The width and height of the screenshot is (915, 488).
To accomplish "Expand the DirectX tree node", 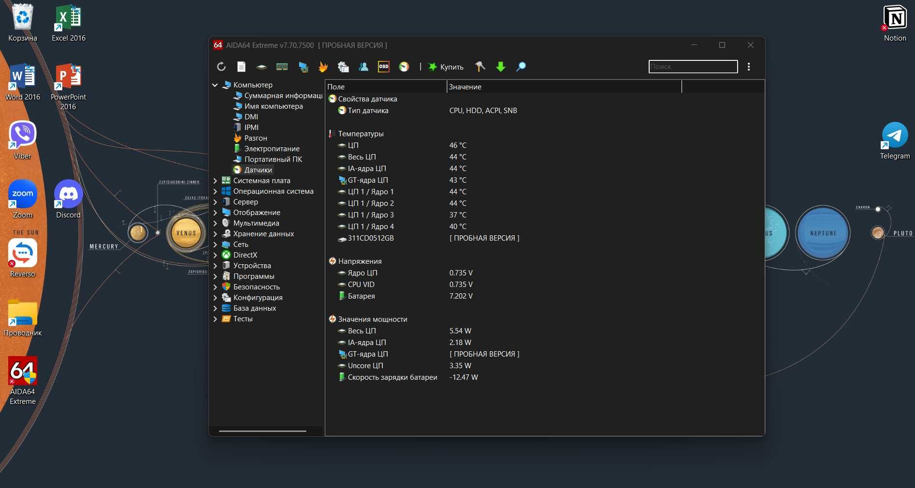I will pos(215,255).
